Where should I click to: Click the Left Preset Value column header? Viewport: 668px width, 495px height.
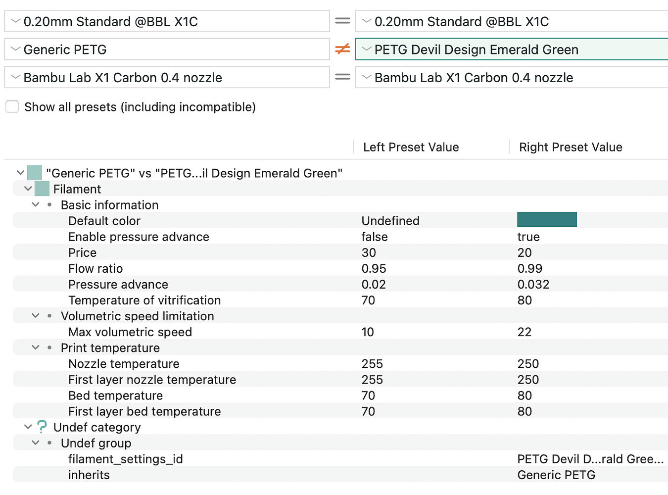coord(411,147)
